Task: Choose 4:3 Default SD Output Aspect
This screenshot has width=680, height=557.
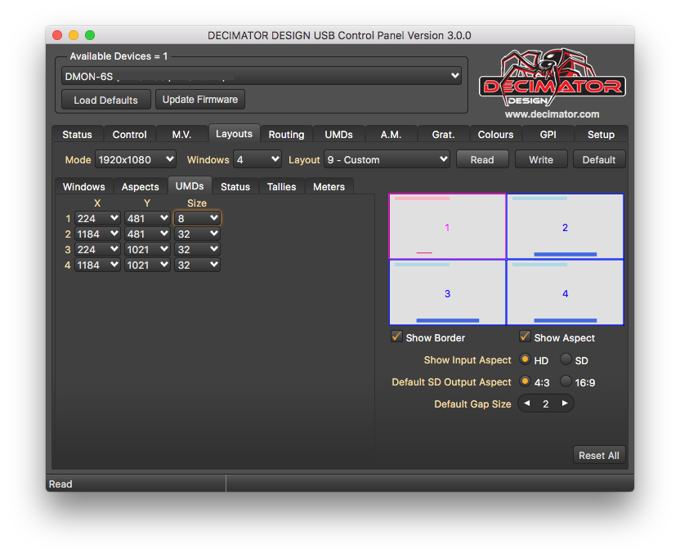Action: (x=525, y=381)
